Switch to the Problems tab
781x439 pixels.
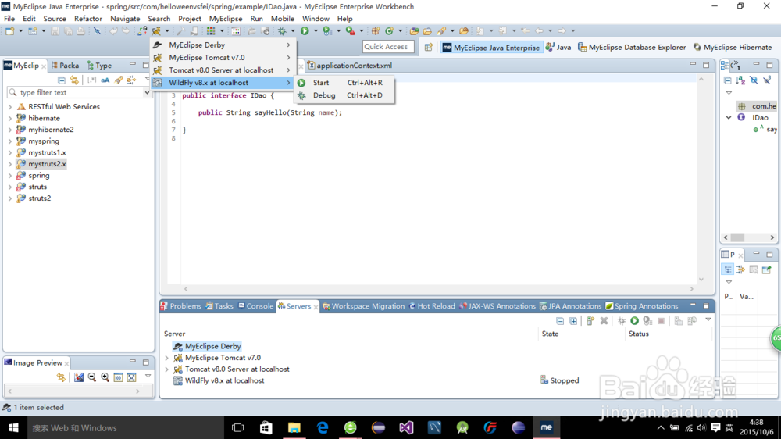181,306
